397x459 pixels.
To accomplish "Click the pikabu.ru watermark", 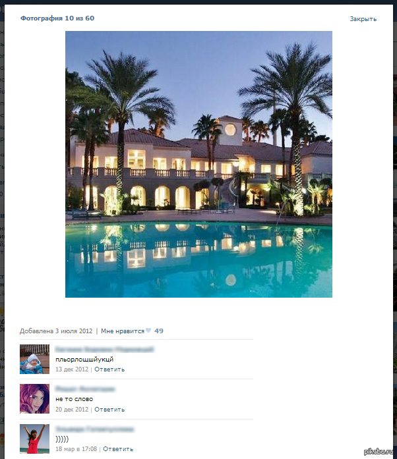I will [379, 451].
